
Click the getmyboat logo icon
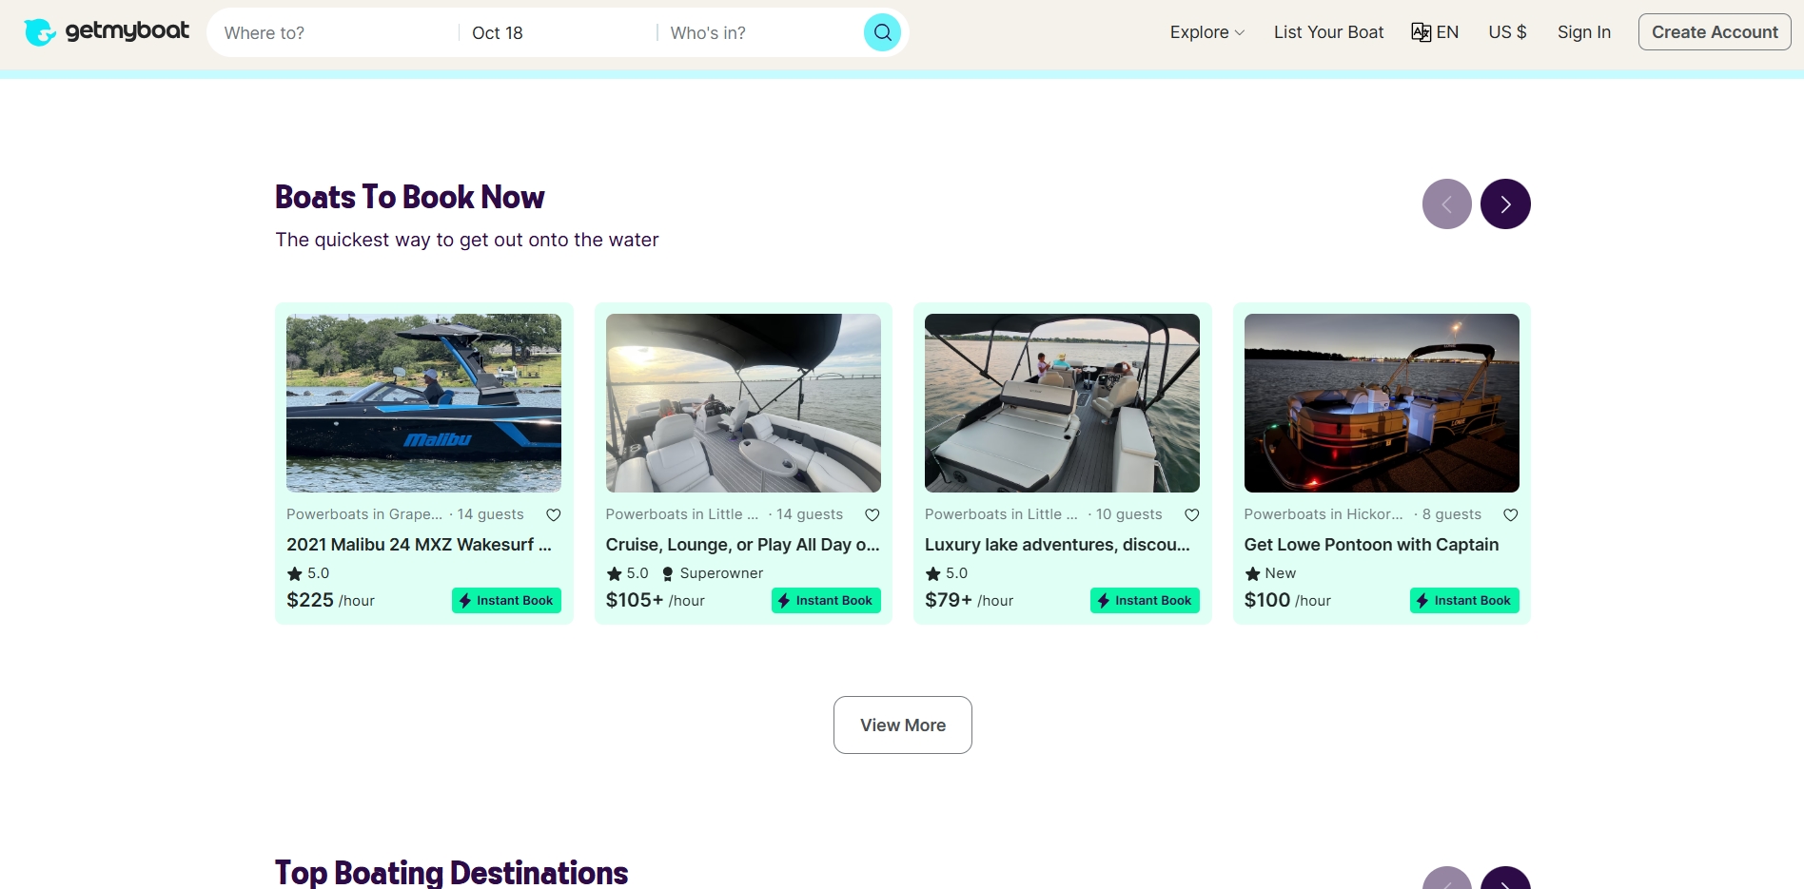pos(39,32)
